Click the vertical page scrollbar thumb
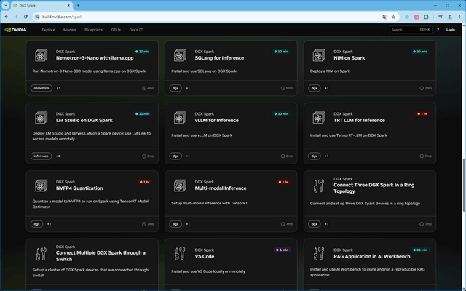Image resolution: width=466 pixels, height=291 pixels. (463, 185)
